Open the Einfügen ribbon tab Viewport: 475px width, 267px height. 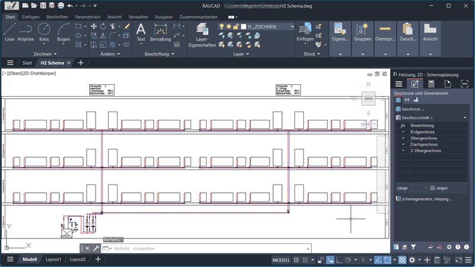[x=30, y=17]
